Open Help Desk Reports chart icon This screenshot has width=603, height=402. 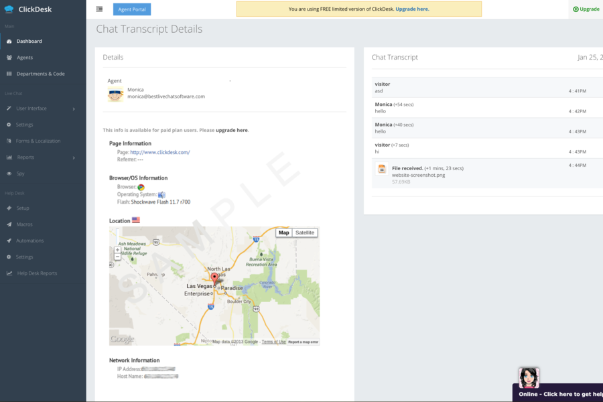pyautogui.click(x=9, y=273)
